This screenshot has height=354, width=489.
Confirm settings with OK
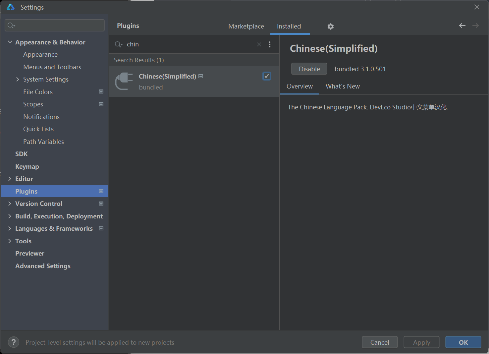(x=463, y=342)
